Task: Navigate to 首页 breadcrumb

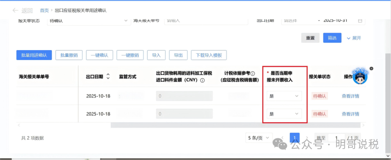Action: pos(44,10)
